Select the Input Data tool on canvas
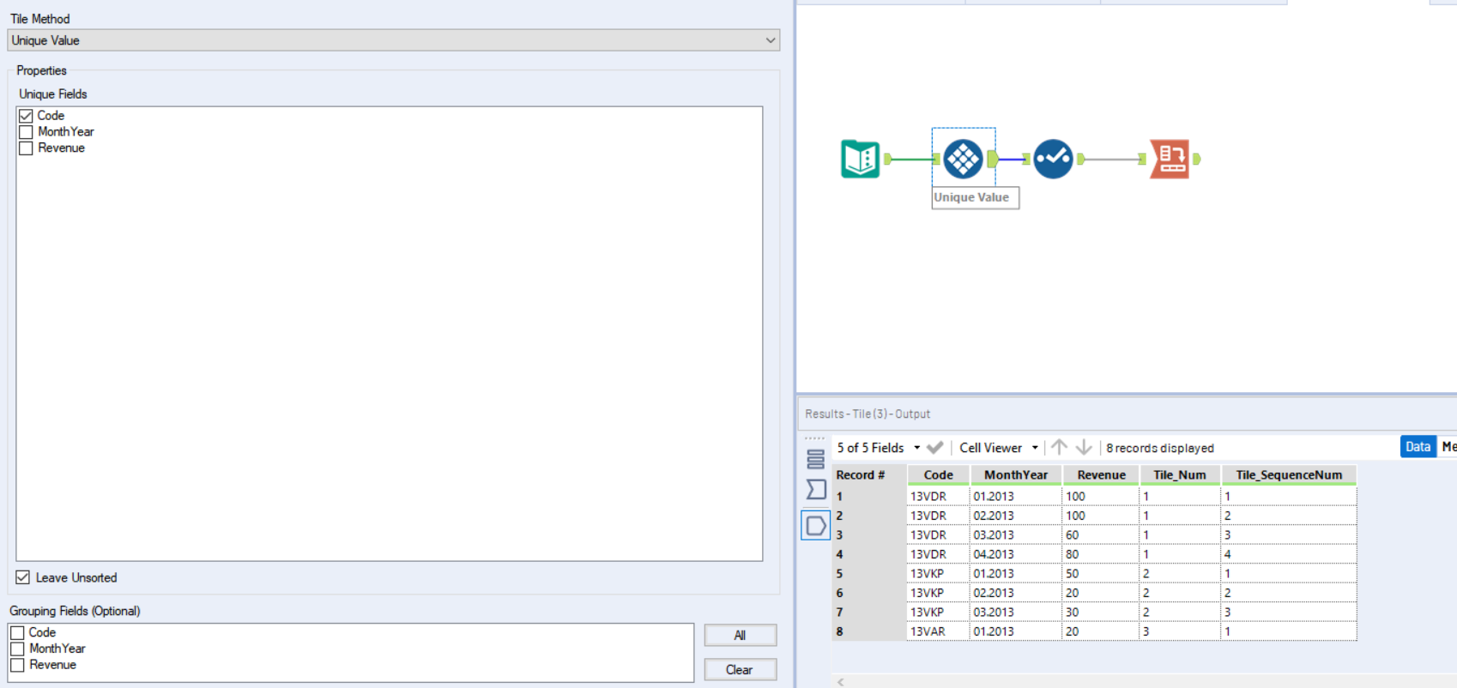The image size is (1457, 688). coord(861,159)
